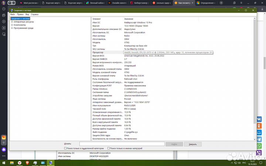Expand the 'Программная среда' node
Screen dimensions: 266x166
[x=12, y=28]
